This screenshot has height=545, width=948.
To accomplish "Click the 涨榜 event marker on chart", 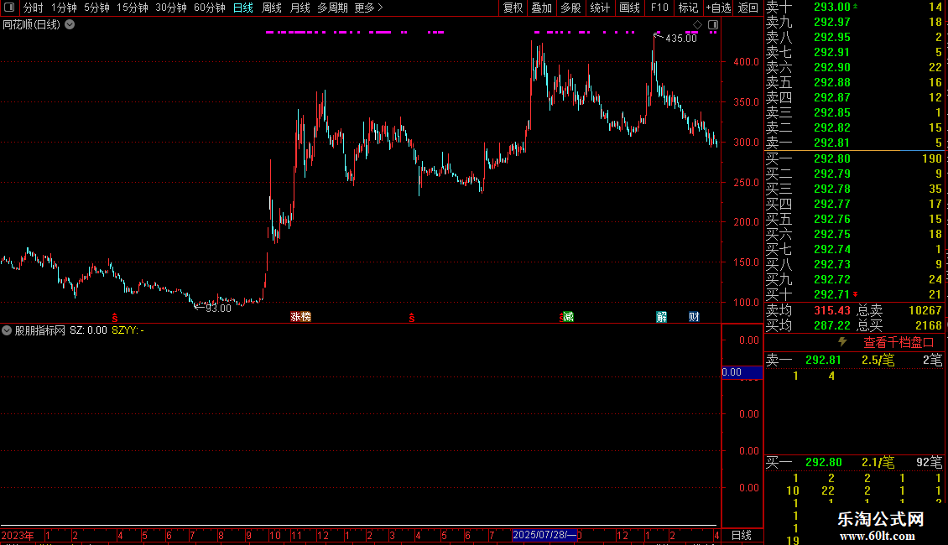I will point(300,317).
